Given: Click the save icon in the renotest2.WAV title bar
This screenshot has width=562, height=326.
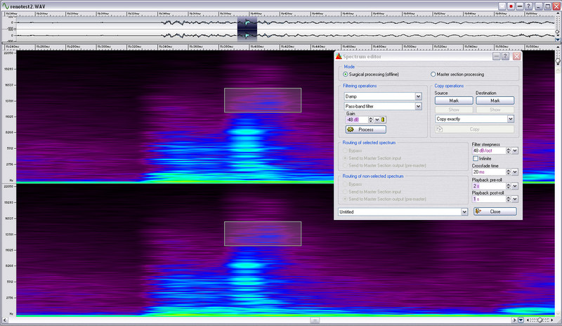Looking at the screenshot, I should pyautogui.click(x=502, y=6).
